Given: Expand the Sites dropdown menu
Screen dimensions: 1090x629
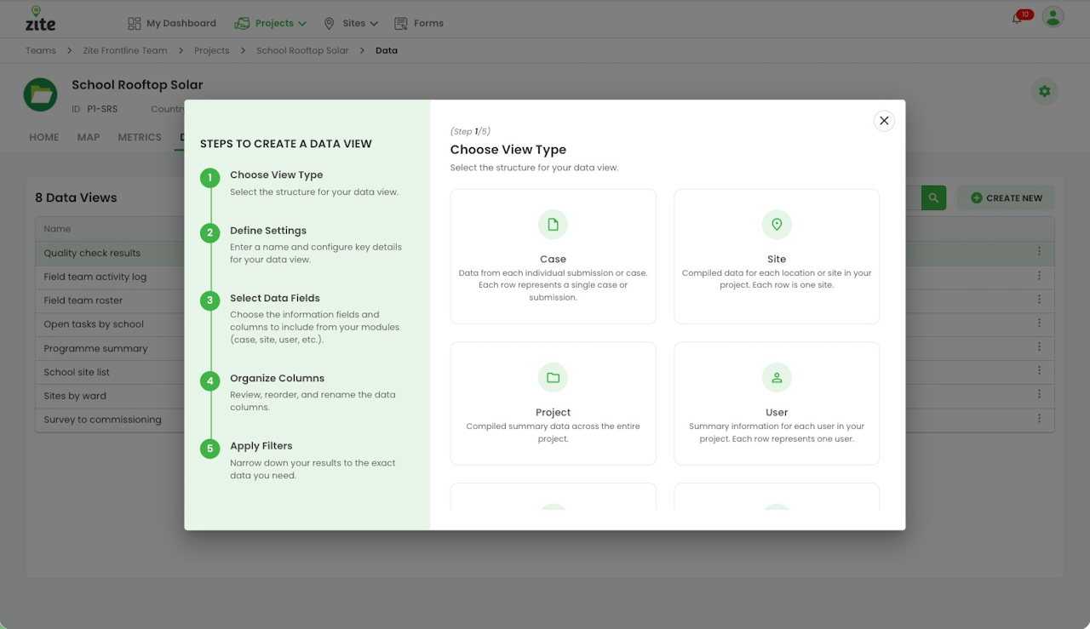Looking at the screenshot, I should click(351, 23).
